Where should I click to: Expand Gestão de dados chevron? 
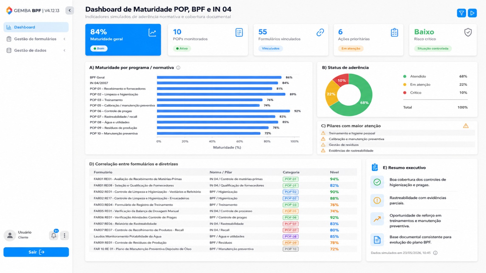(x=64, y=50)
